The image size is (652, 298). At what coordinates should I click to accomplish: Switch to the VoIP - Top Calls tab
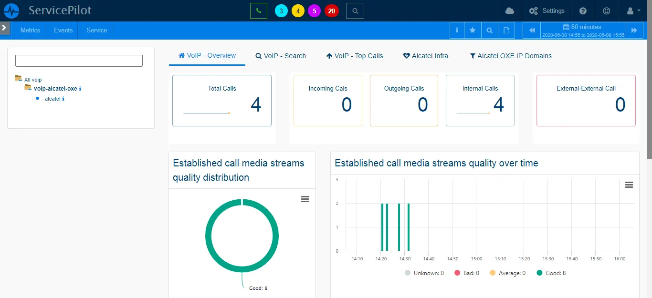click(x=355, y=56)
